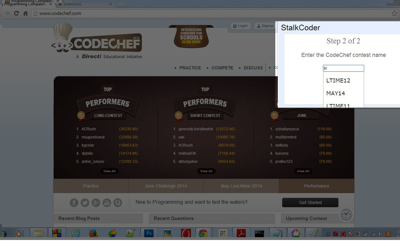Click the network signal tray icon

point(373,234)
